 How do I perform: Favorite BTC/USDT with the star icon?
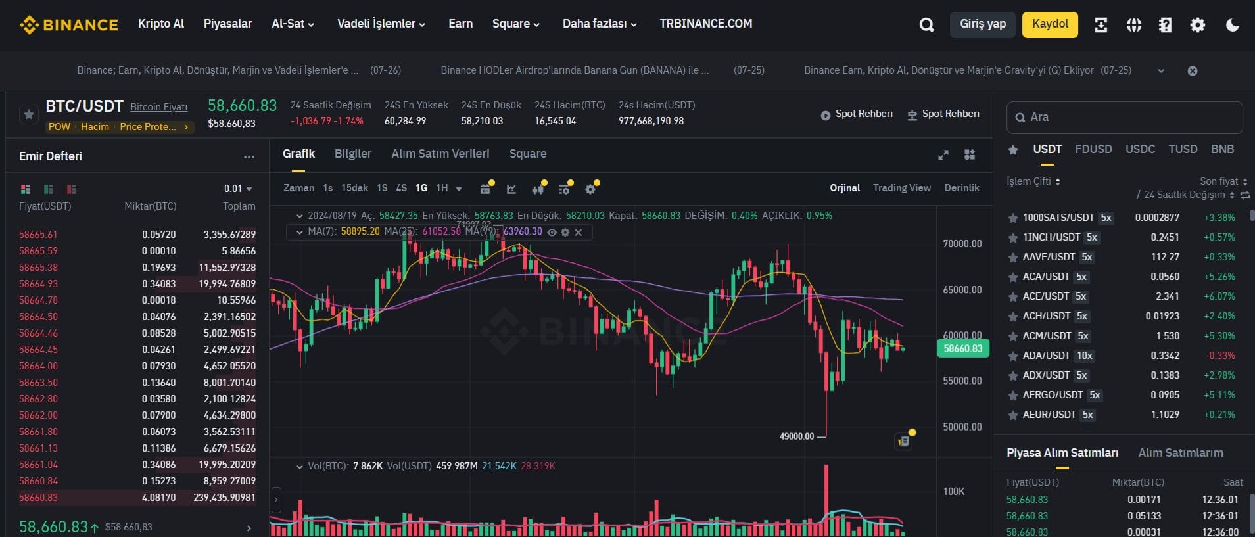[28, 114]
